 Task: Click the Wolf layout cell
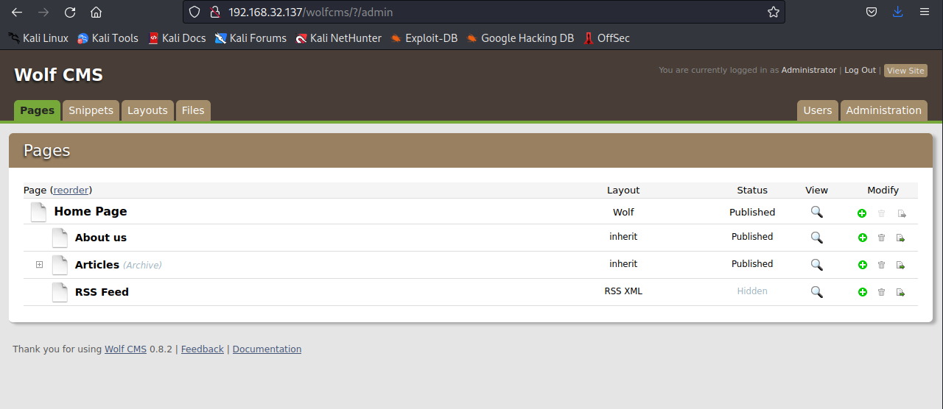(x=623, y=212)
